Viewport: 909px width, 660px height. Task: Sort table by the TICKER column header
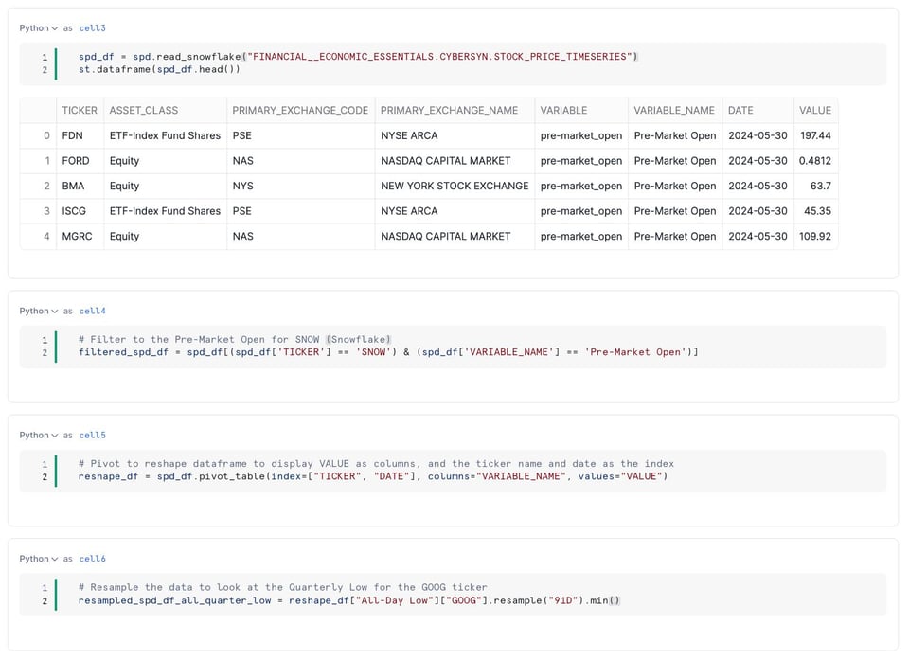click(80, 110)
